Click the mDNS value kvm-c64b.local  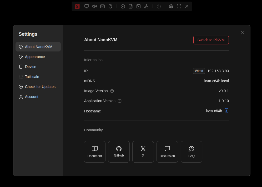click(216, 81)
